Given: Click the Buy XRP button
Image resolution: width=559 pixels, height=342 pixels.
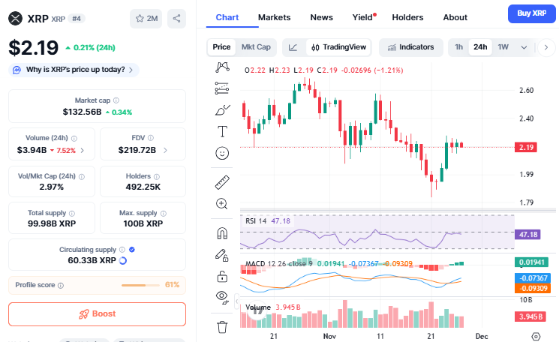Looking at the screenshot, I should click(532, 13).
